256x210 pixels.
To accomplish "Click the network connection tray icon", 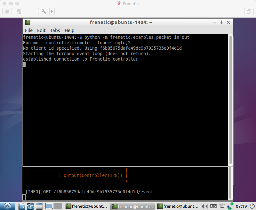I will pyautogui.click(x=230, y=206).
